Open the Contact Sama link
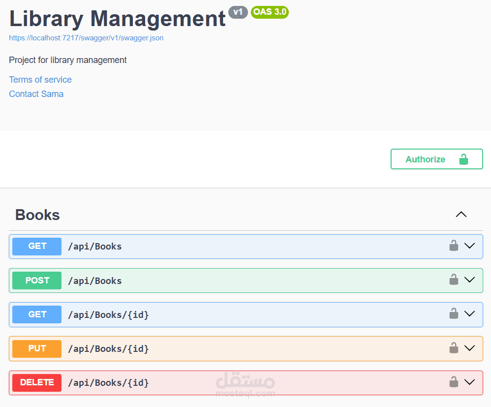Viewport: 491px width, 407px height. point(36,94)
